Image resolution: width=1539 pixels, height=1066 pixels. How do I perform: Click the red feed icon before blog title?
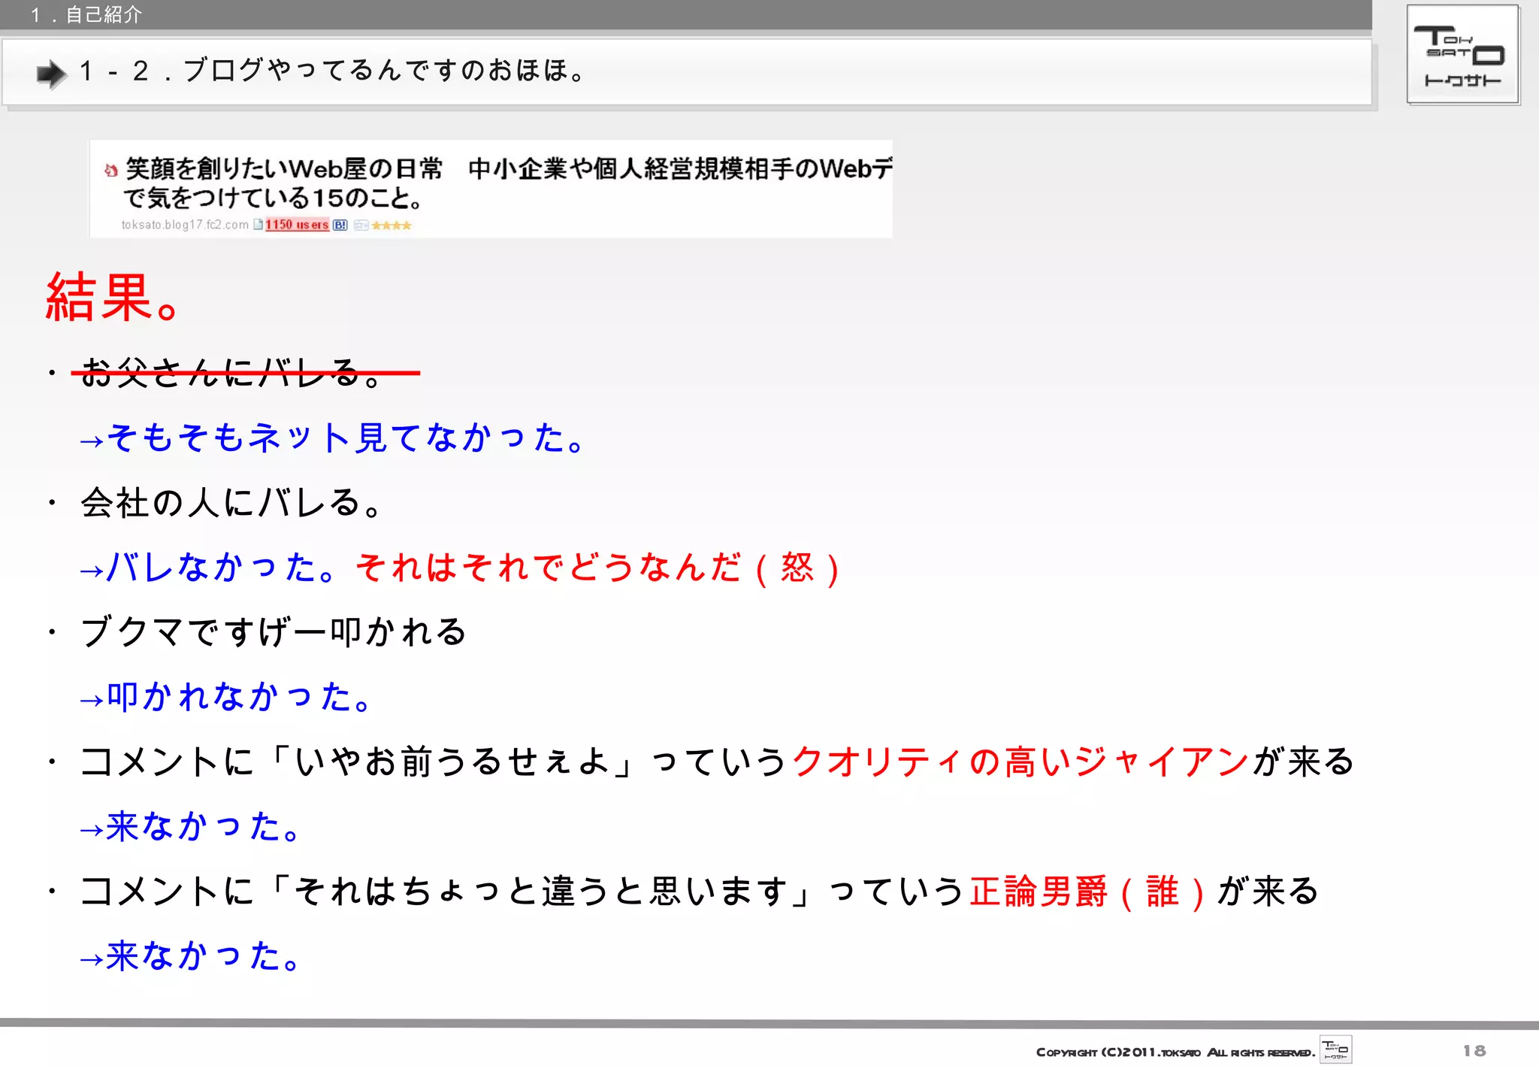coord(111,171)
